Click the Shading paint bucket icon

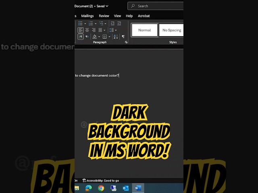tap(94, 37)
